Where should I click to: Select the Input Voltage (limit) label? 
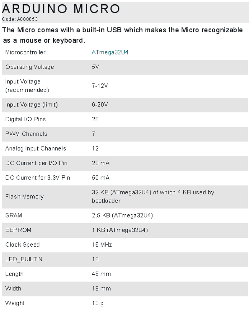click(x=31, y=105)
